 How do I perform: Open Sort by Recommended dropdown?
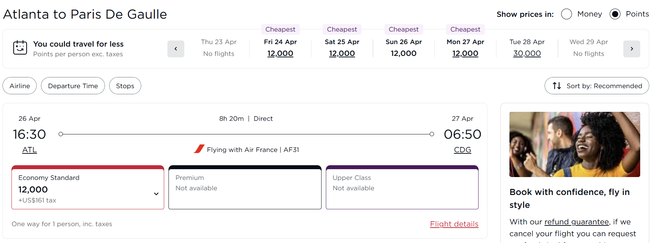(x=597, y=86)
